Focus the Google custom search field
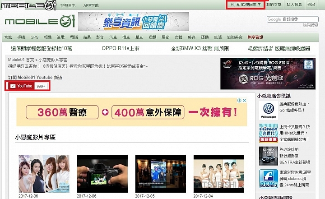 292,19
